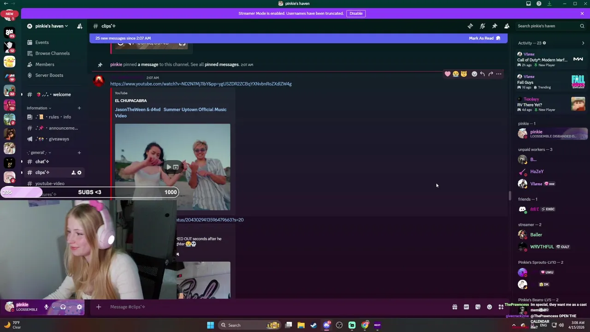
Task: Click the download apps arrow icon in title bar
Action: click(549, 4)
